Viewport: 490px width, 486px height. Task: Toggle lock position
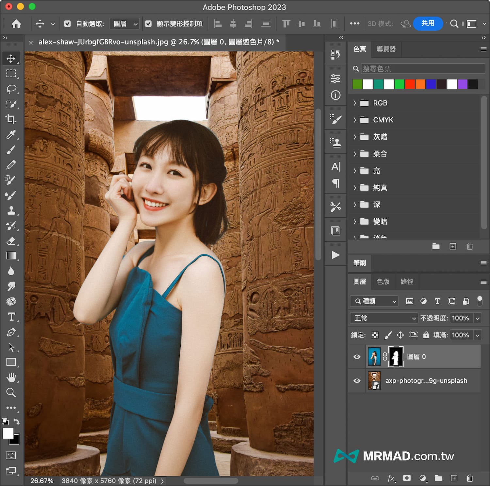pyautogui.click(x=400, y=335)
